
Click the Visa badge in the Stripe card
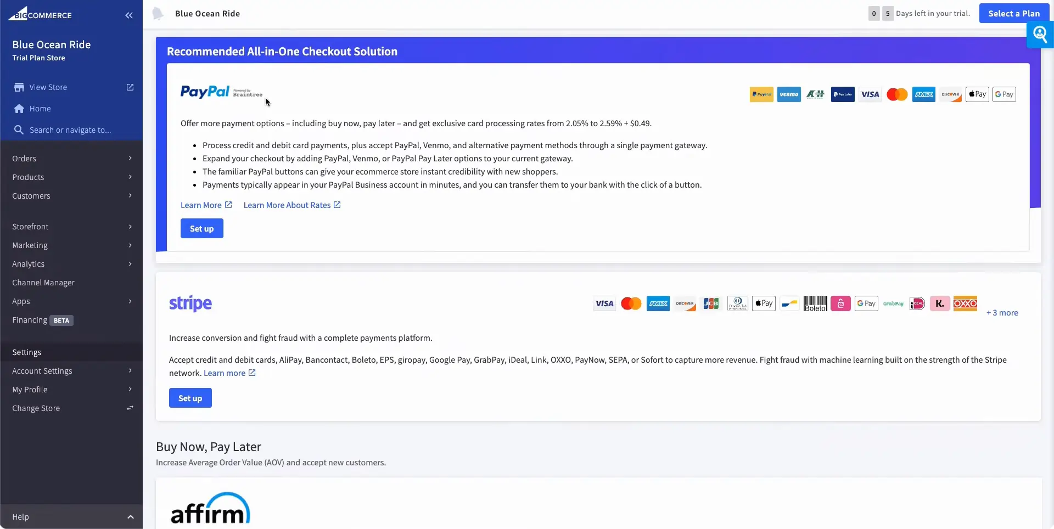[x=604, y=303]
